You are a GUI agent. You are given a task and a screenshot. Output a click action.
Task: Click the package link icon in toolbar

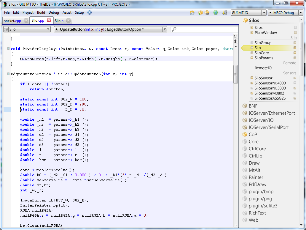[207, 12]
